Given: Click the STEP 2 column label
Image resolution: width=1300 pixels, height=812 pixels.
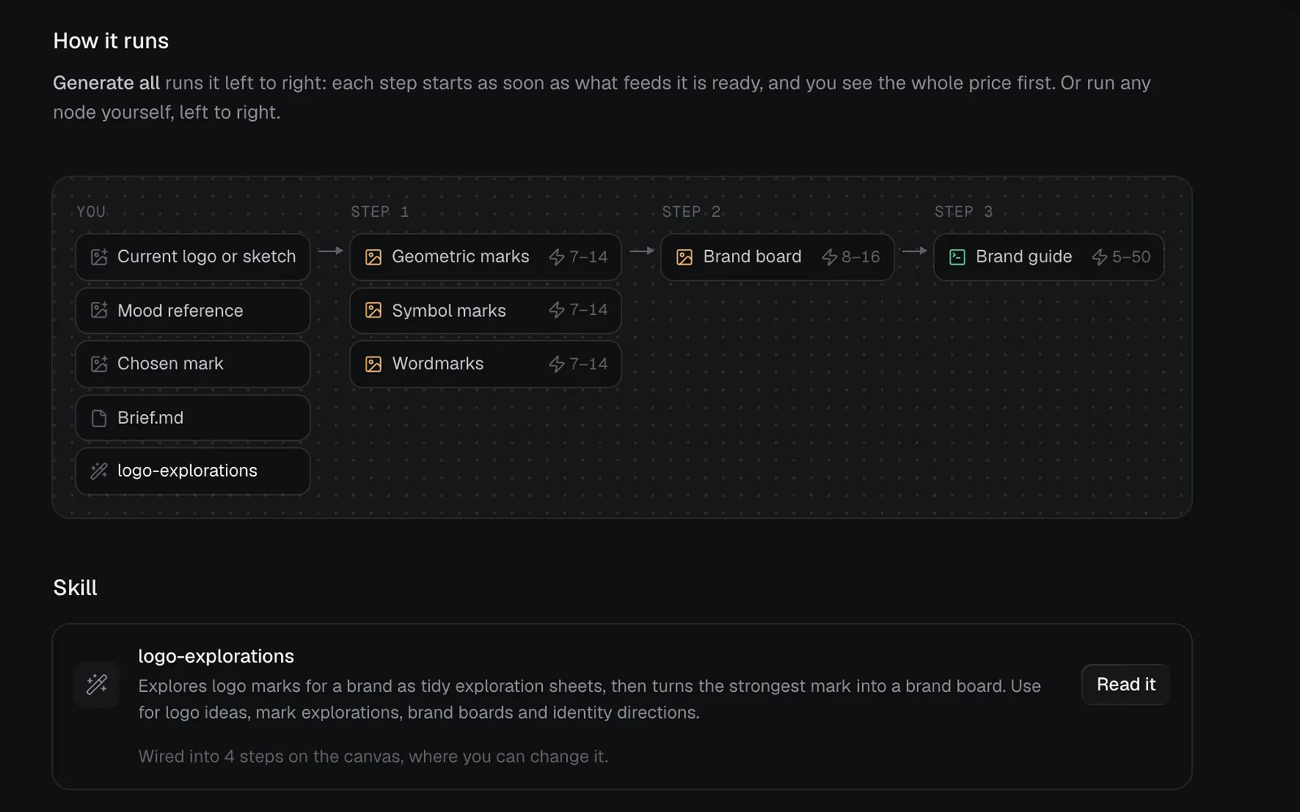Looking at the screenshot, I should pos(691,212).
